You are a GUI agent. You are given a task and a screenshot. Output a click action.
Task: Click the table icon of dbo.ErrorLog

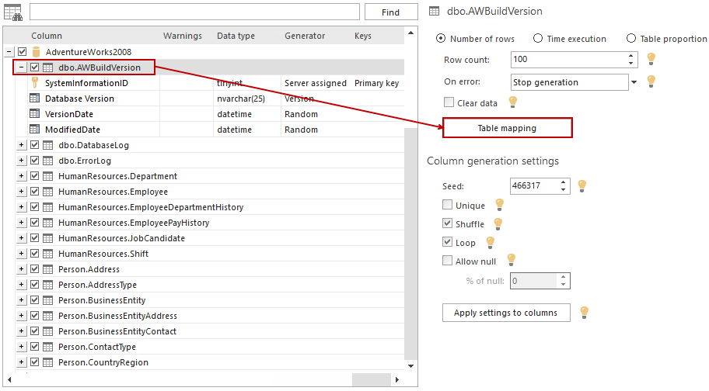point(47,161)
